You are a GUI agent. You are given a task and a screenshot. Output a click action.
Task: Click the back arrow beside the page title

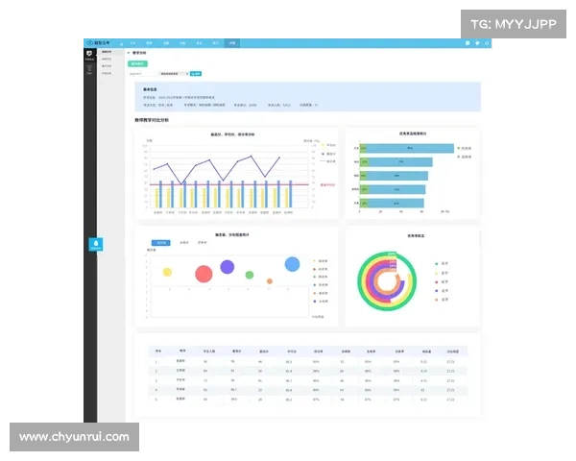pos(130,53)
